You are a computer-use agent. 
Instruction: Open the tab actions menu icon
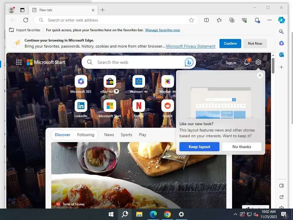tap(22, 10)
